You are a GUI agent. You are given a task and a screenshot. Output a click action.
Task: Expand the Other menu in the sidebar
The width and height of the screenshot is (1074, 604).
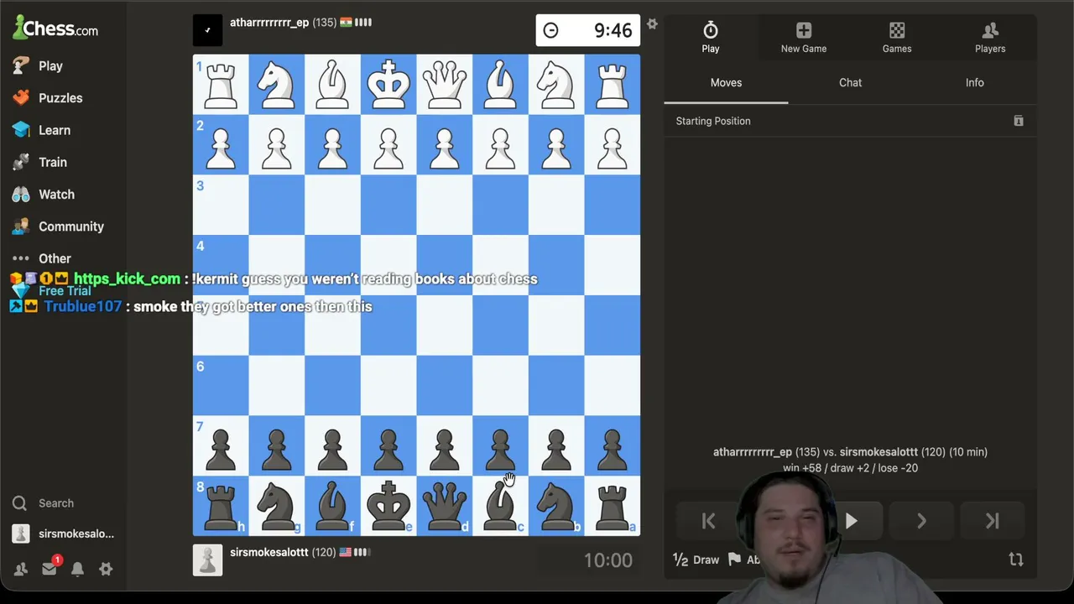point(41,258)
